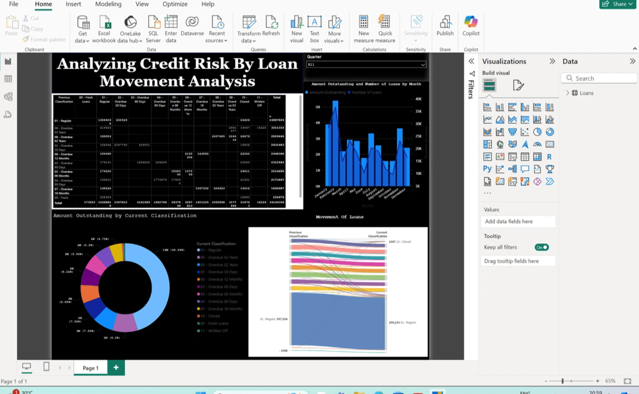Switch to Table view in left sidebar
Image resolution: width=639 pixels, height=394 pixels.
coord(8,79)
